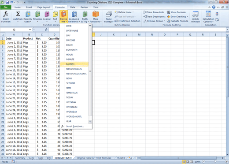Open the Watch Window
The image size is (229, 164).
pyautogui.click(x=196, y=17)
